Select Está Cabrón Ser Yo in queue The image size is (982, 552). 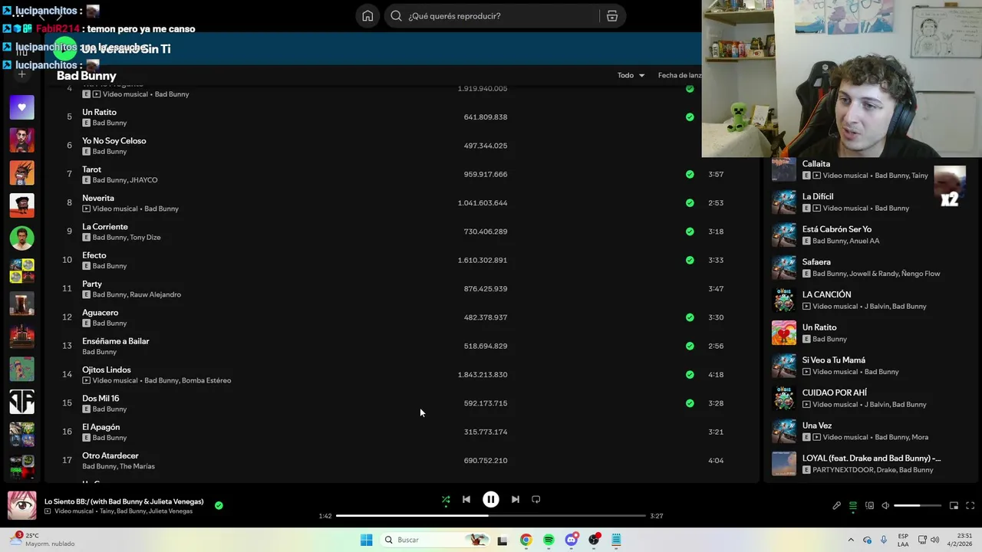(837, 229)
